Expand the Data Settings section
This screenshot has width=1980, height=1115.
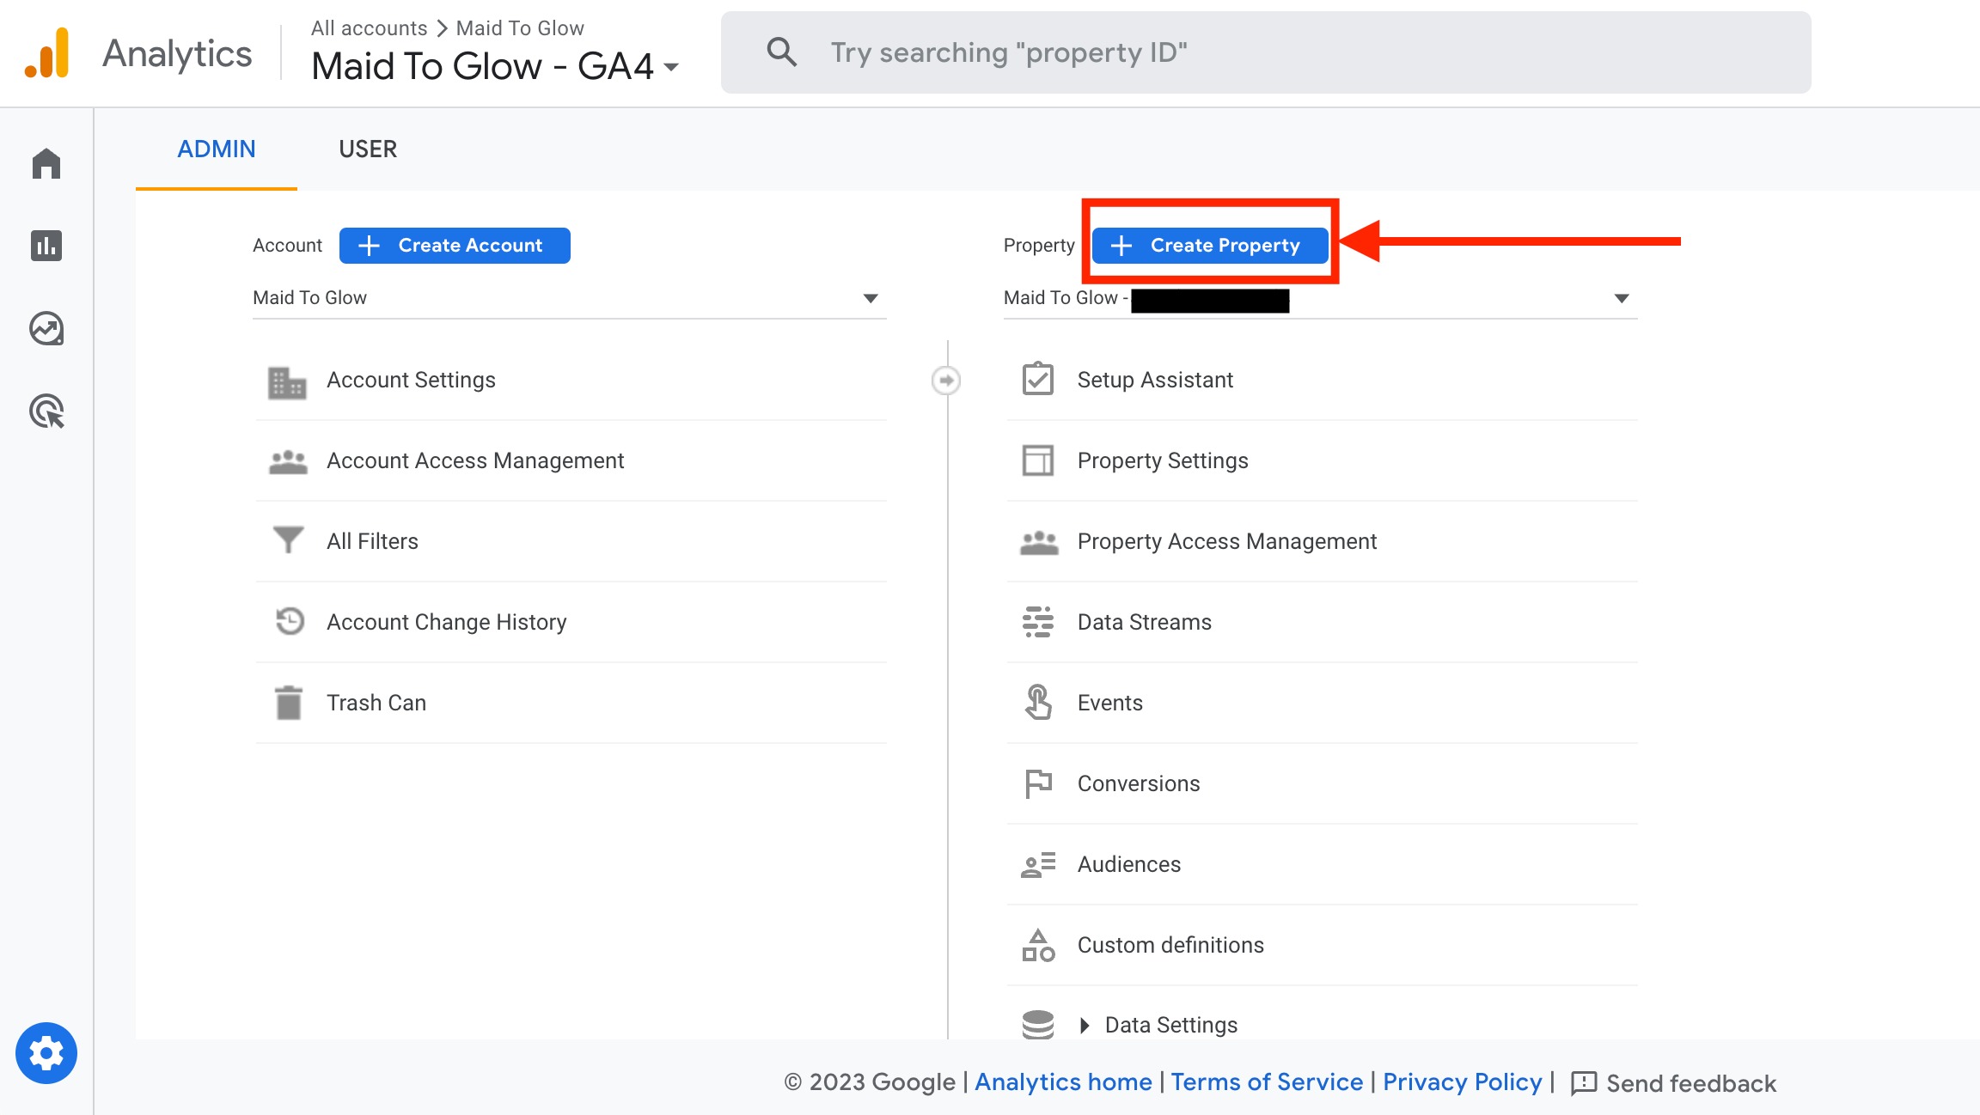click(1085, 1025)
